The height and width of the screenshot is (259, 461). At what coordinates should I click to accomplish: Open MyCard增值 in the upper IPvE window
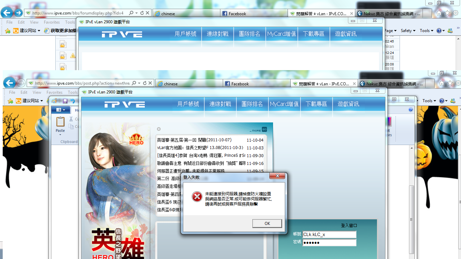(x=281, y=34)
